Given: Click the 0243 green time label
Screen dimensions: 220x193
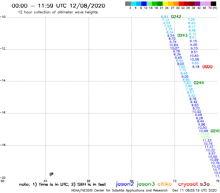Looking at the screenshot, I should tap(183, 35).
